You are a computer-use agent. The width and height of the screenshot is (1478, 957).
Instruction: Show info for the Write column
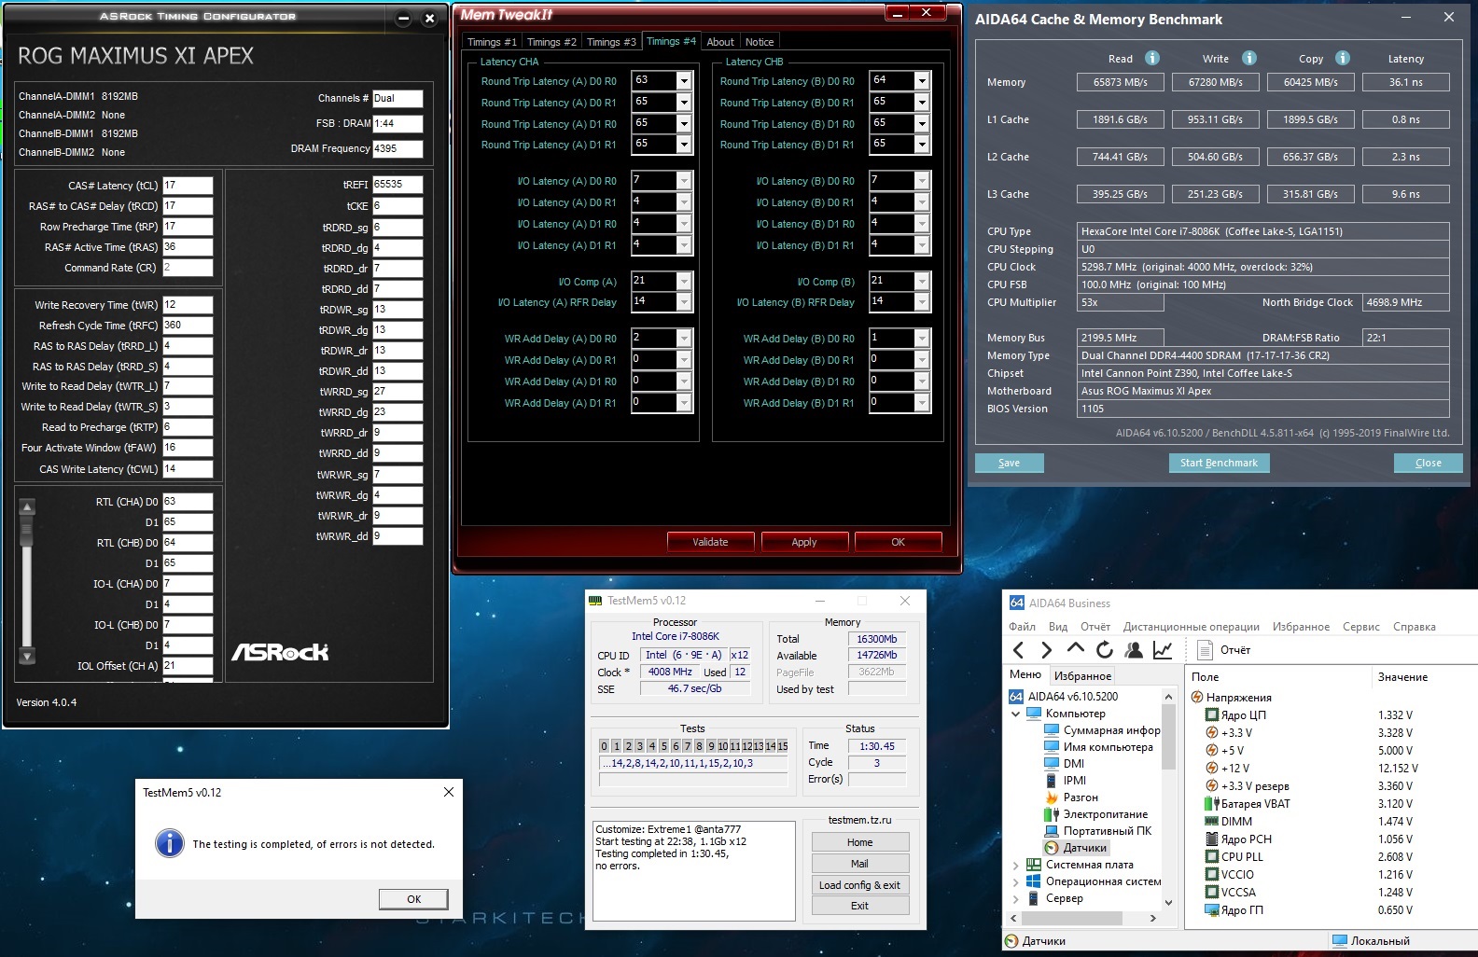click(1249, 58)
